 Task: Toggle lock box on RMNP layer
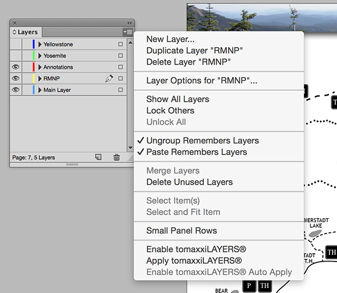click(x=26, y=79)
